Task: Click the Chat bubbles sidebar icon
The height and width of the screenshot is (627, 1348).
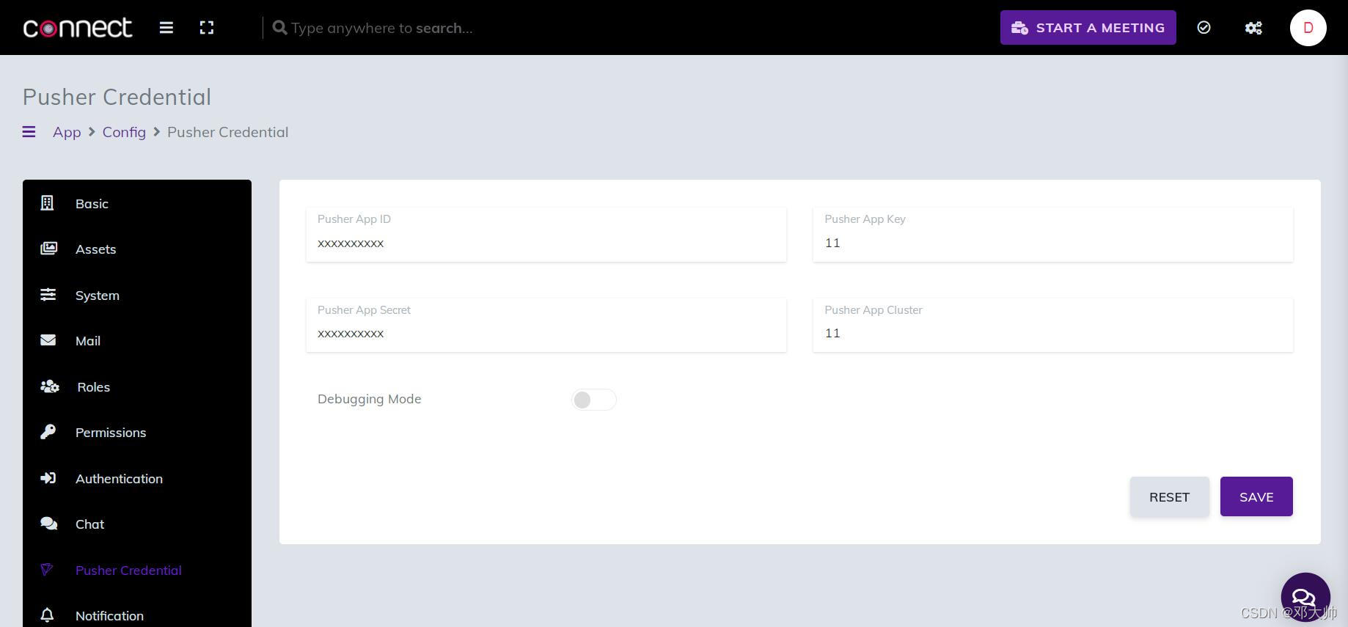Action: pyautogui.click(x=48, y=524)
